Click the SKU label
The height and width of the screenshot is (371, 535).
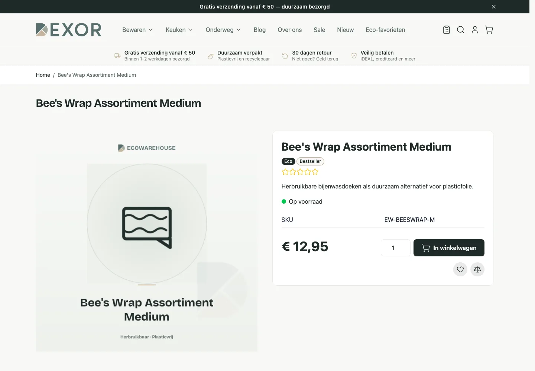point(288,220)
